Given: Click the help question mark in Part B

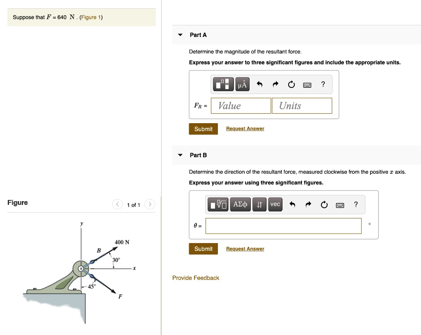Looking at the screenshot, I should tap(356, 204).
